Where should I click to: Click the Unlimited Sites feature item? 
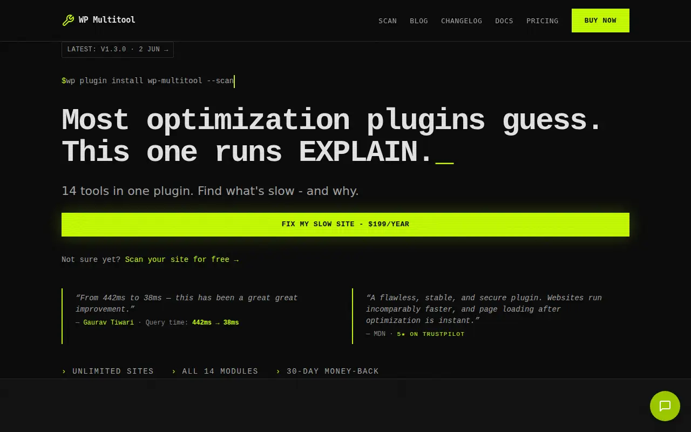pos(108,371)
